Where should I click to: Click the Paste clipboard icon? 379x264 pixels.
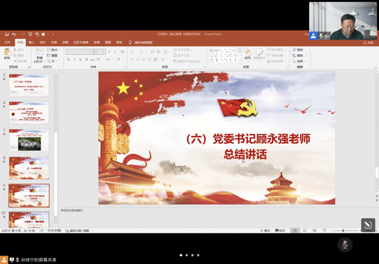coord(7,52)
